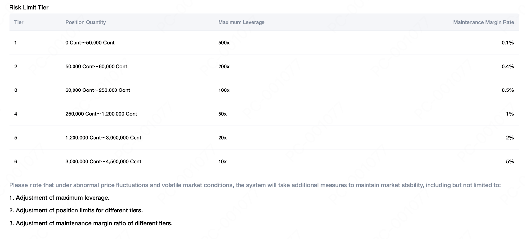
Task: Select the 500x maximum leverage value
Action: pyautogui.click(x=224, y=43)
